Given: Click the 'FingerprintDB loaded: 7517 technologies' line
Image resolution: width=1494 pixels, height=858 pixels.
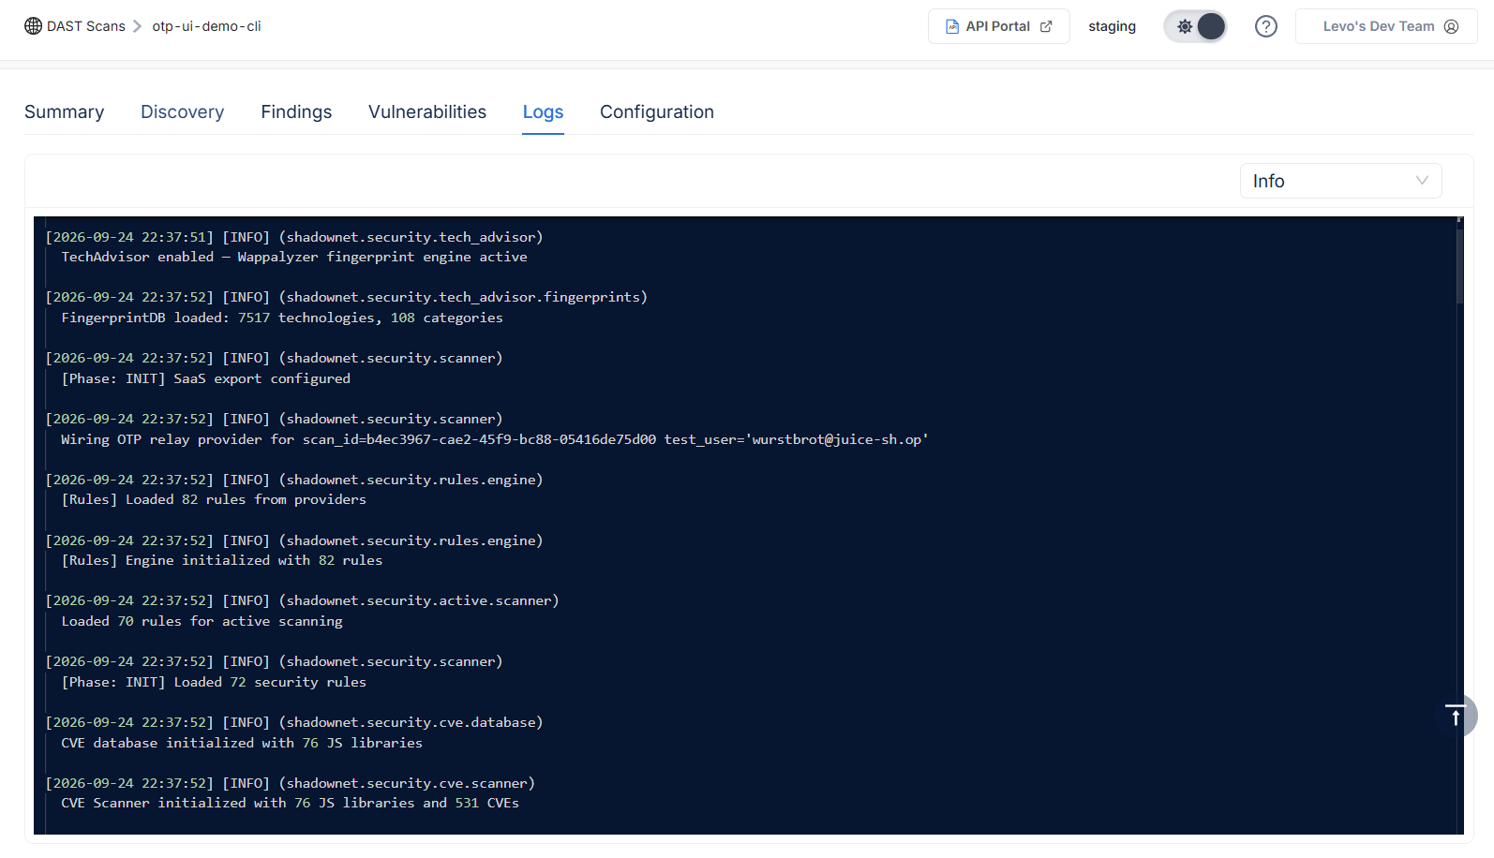Looking at the screenshot, I should coord(282,318).
